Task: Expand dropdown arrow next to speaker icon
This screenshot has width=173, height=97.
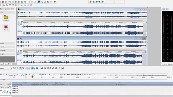Action: 25,68
